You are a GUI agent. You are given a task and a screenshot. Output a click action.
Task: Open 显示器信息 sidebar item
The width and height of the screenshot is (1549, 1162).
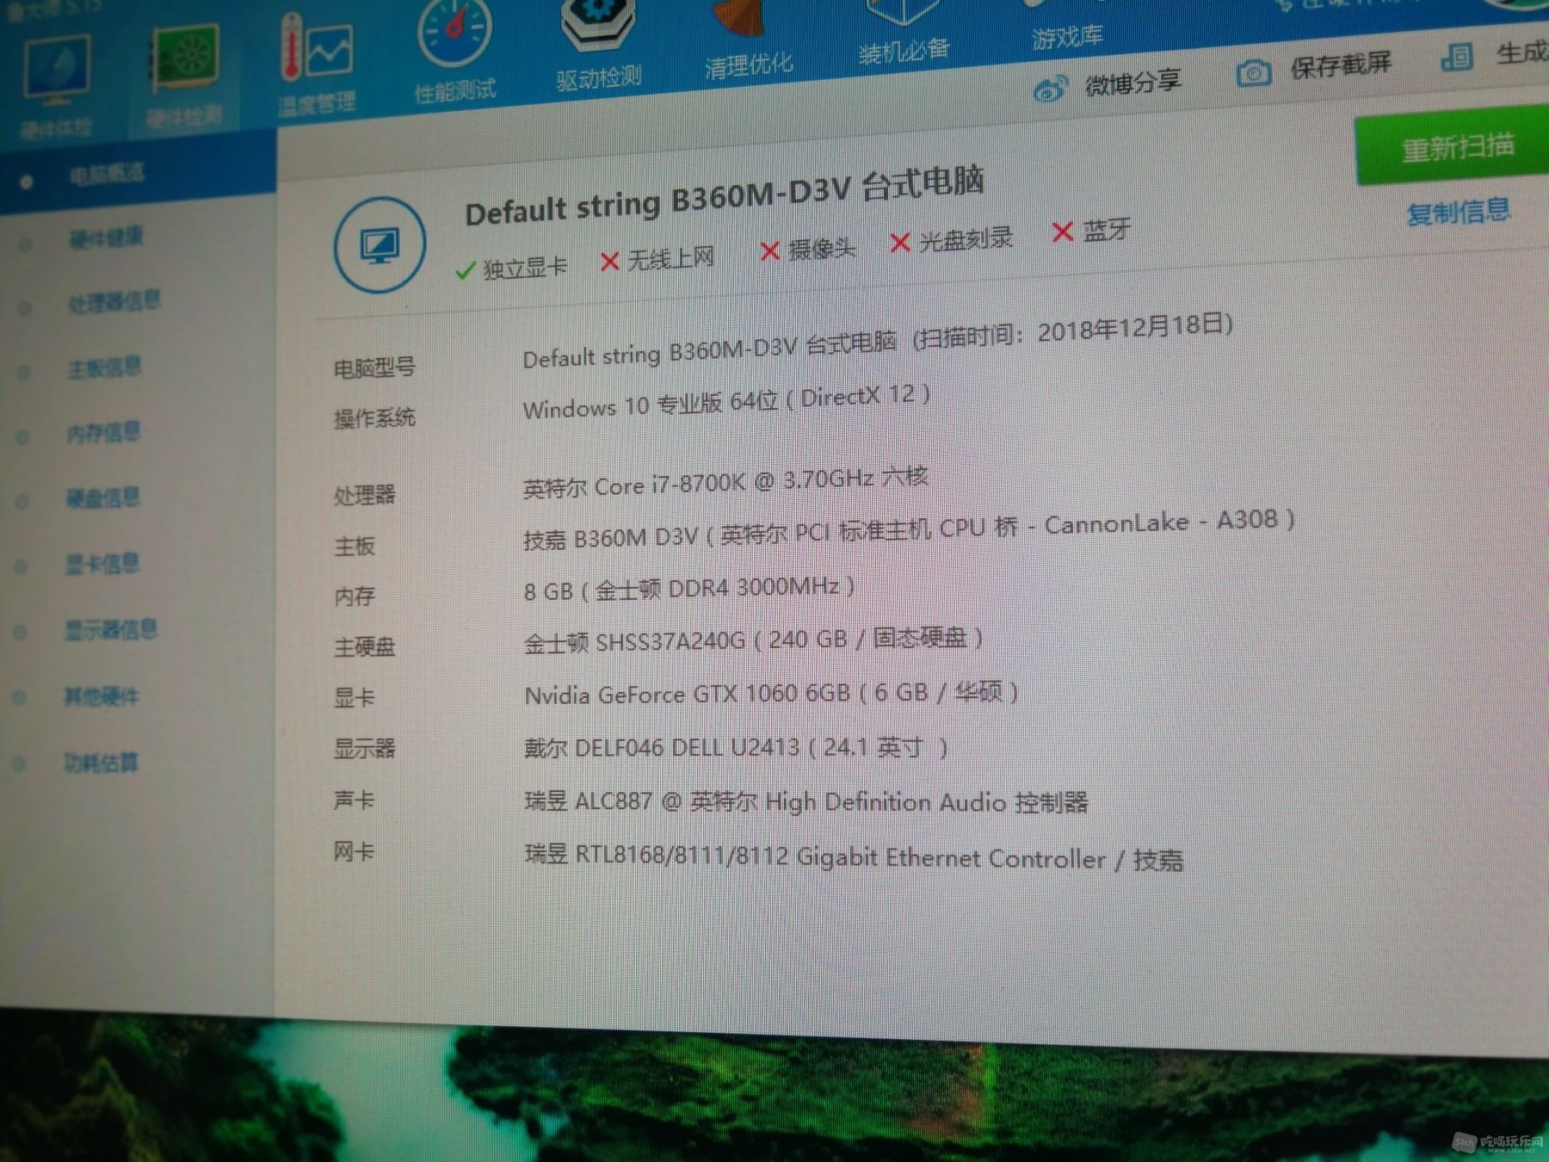click(x=111, y=629)
